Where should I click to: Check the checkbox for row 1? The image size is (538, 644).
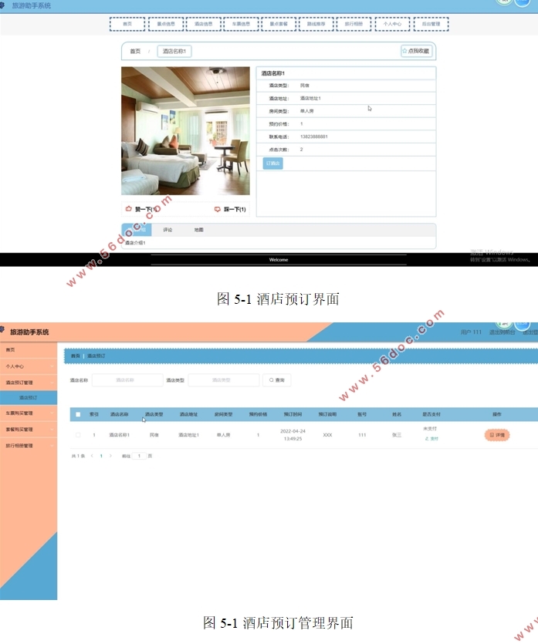tap(78, 435)
